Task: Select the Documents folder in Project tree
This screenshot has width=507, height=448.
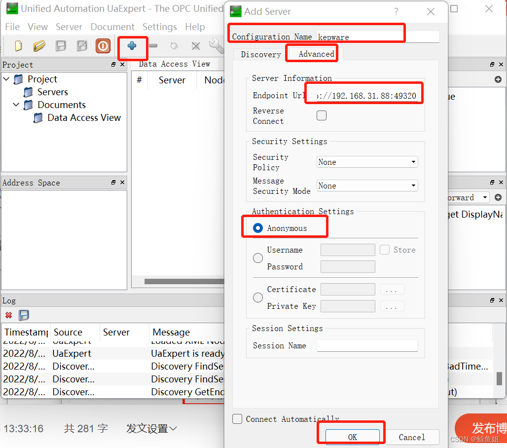Action: pos(62,105)
